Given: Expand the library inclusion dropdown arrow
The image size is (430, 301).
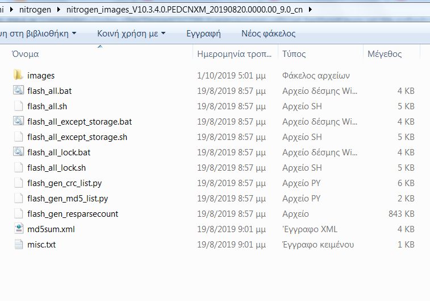Looking at the screenshot, I should tap(74, 34).
